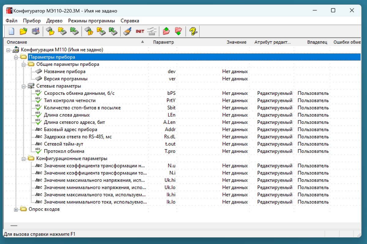The image size is (367, 244).
Task: Click the paintbrush toolbar icon
Action: (x=128, y=31)
